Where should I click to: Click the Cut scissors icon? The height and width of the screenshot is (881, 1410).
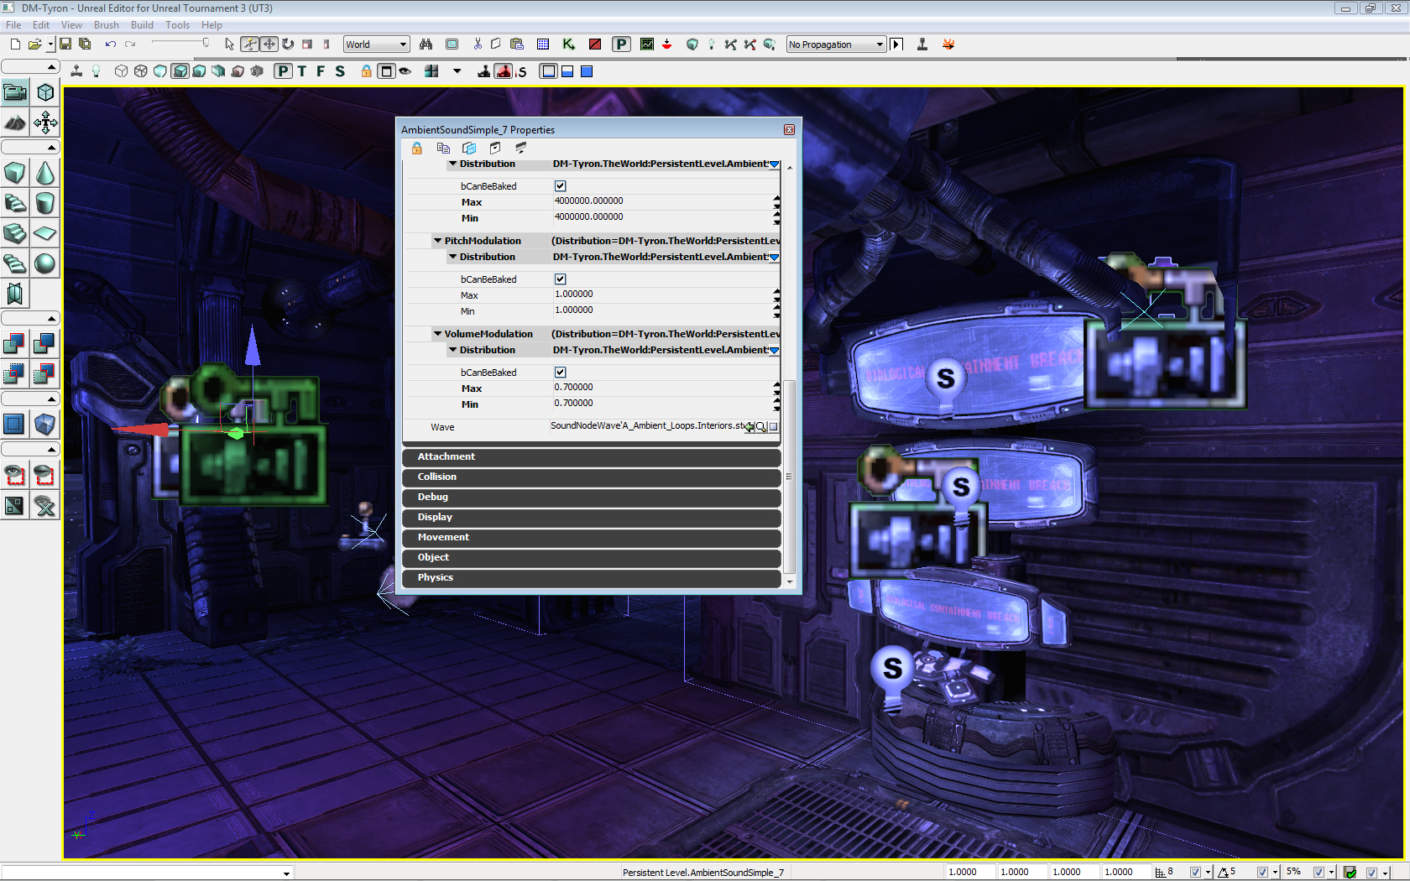[478, 44]
